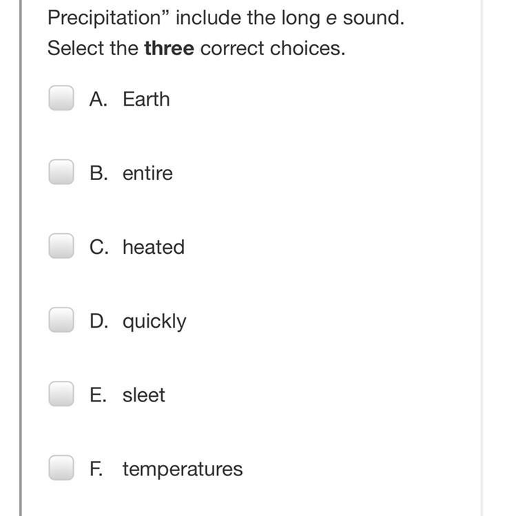Check the box for option A Earth
The height and width of the screenshot is (516, 514).
[61, 99]
